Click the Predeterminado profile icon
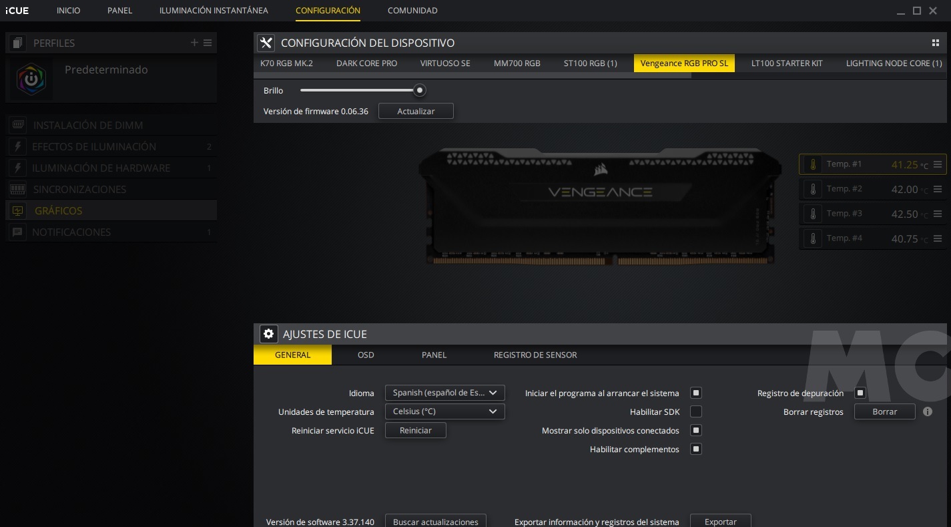Image resolution: width=951 pixels, height=527 pixels. (x=31, y=79)
